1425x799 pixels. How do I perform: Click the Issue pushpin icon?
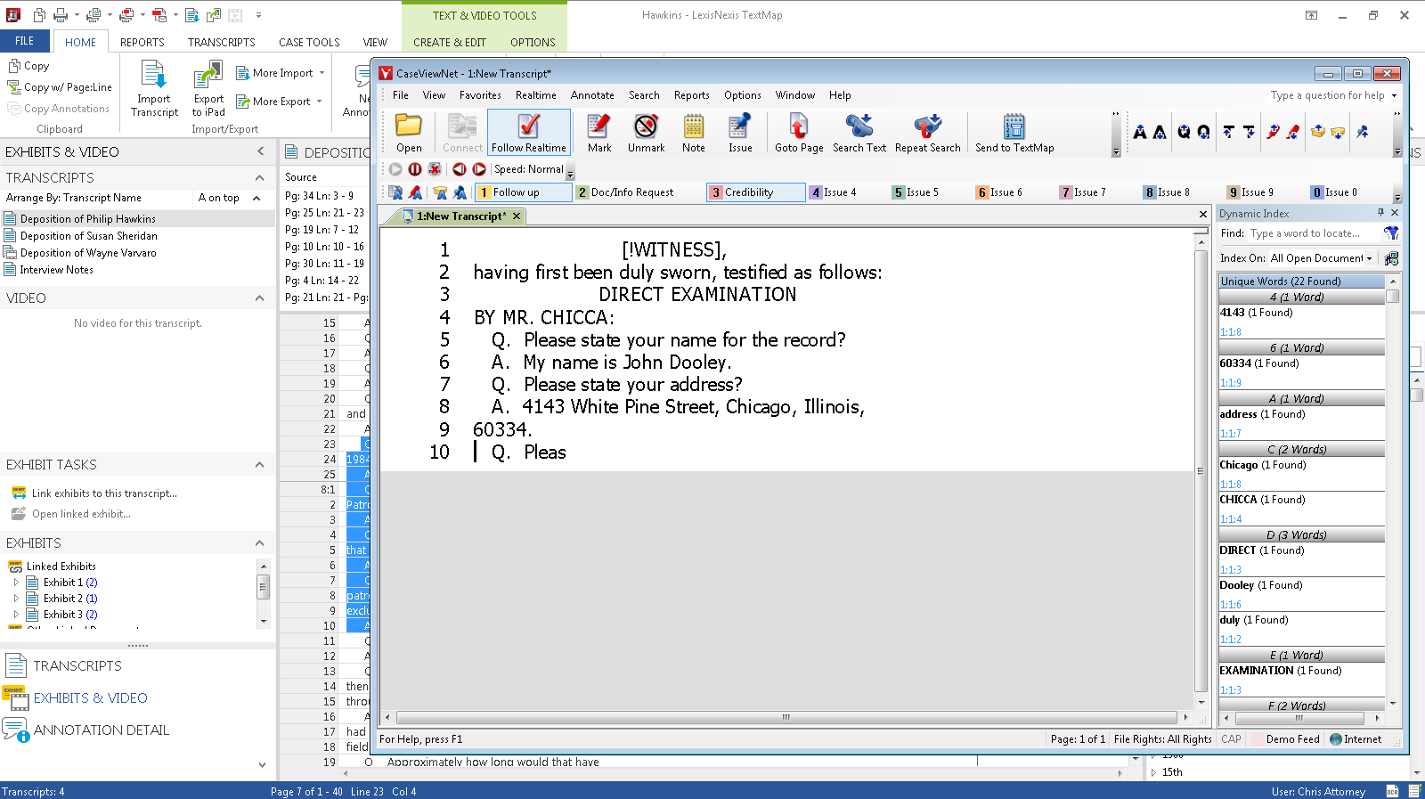(x=739, y=133)
